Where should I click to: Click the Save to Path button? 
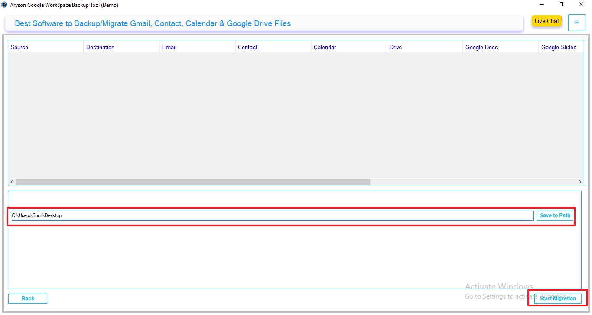pyautogui.click(x=555, y=215)
